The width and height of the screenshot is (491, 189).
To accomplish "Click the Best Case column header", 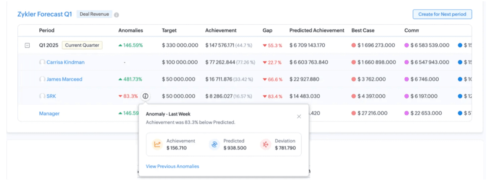I will 363,30.
